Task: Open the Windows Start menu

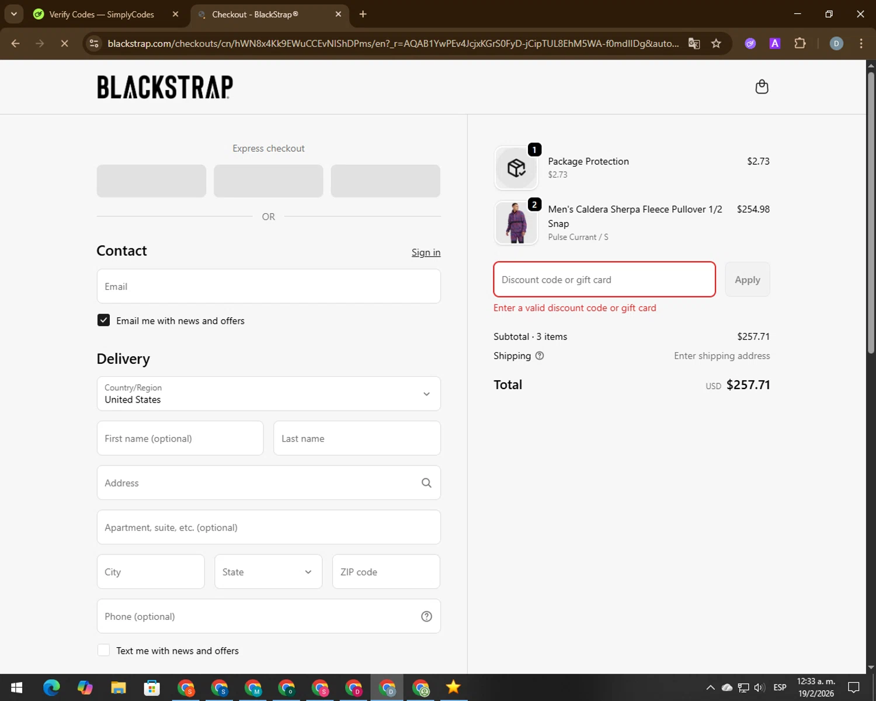Action: point(16,688)
